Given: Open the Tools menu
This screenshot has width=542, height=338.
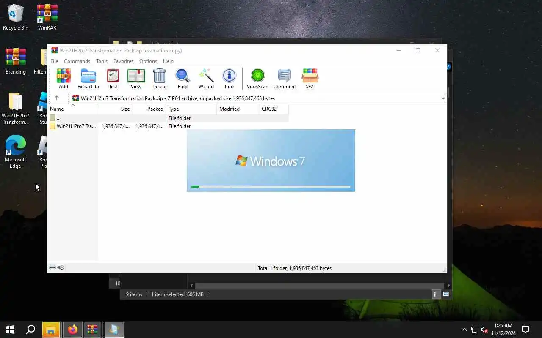Looking at the screenshot, I should point(102,61).
